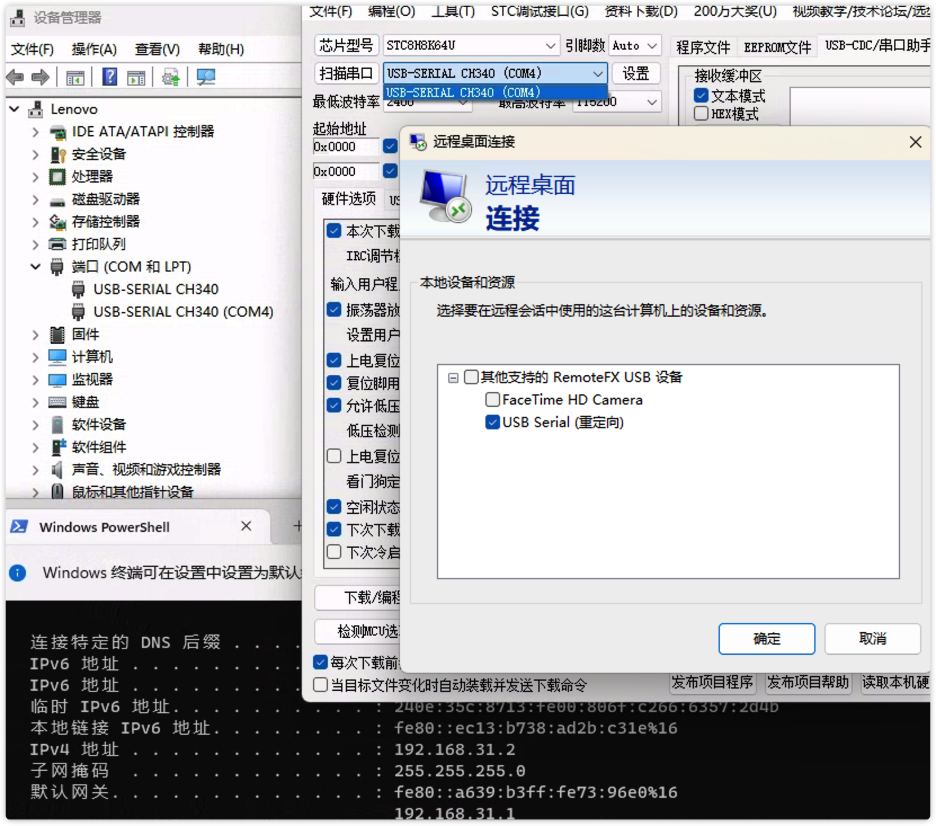
Task: Click the 扫描串口 button
Action: pyautogui.click(x=346, y=73)
